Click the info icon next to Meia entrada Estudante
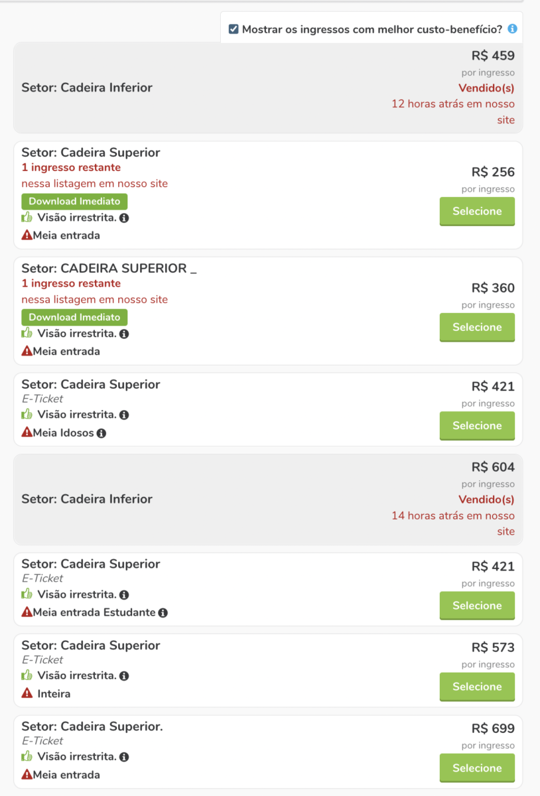The height and width of the screenshot is (796, 540). 163,612
